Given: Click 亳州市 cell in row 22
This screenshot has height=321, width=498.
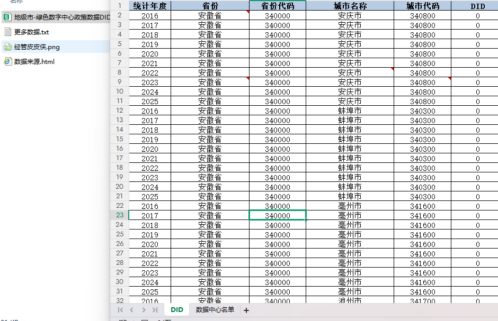Looking at the screenshot, I should point(350,206).
